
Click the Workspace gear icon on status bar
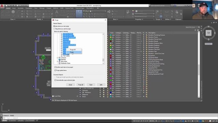click(x=192, y=121)
